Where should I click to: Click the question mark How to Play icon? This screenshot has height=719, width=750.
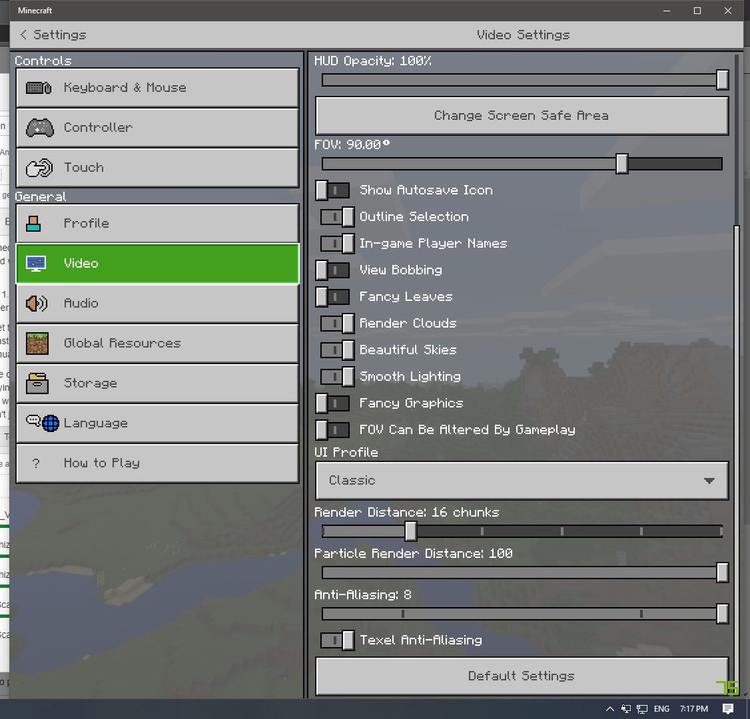36,463
